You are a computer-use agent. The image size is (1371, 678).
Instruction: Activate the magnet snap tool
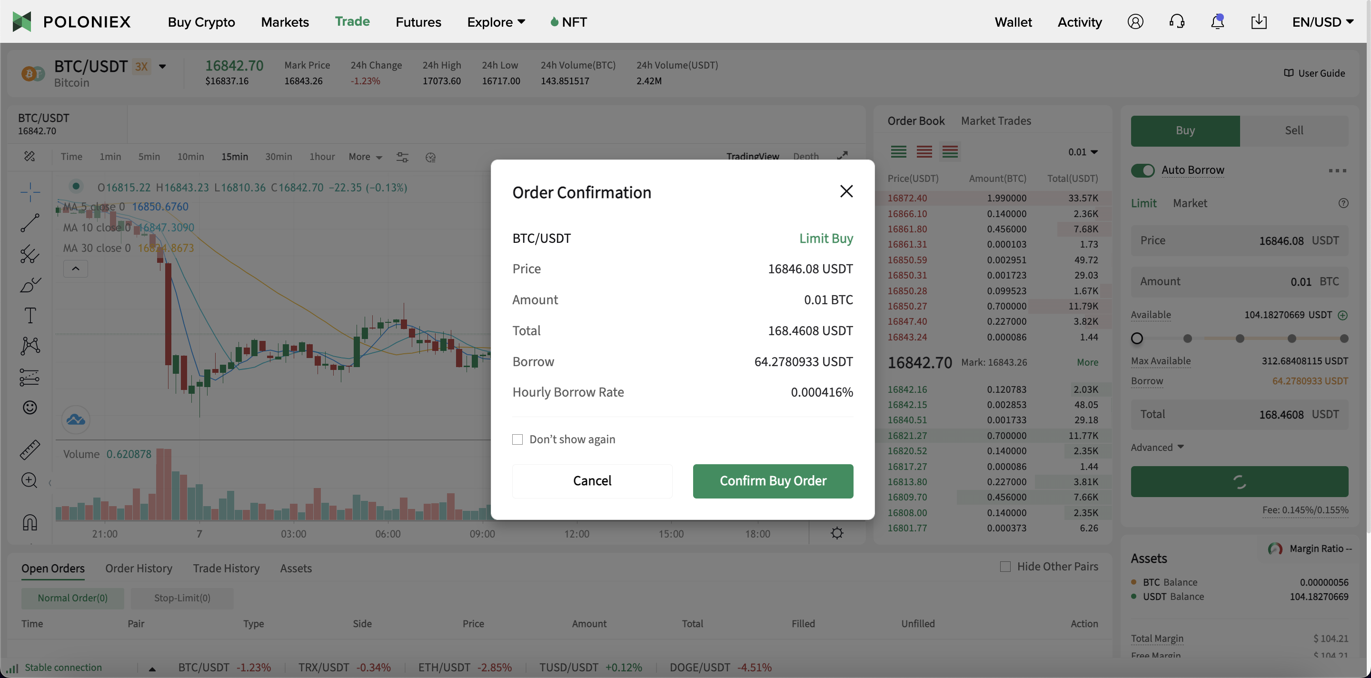click(30, 523)
